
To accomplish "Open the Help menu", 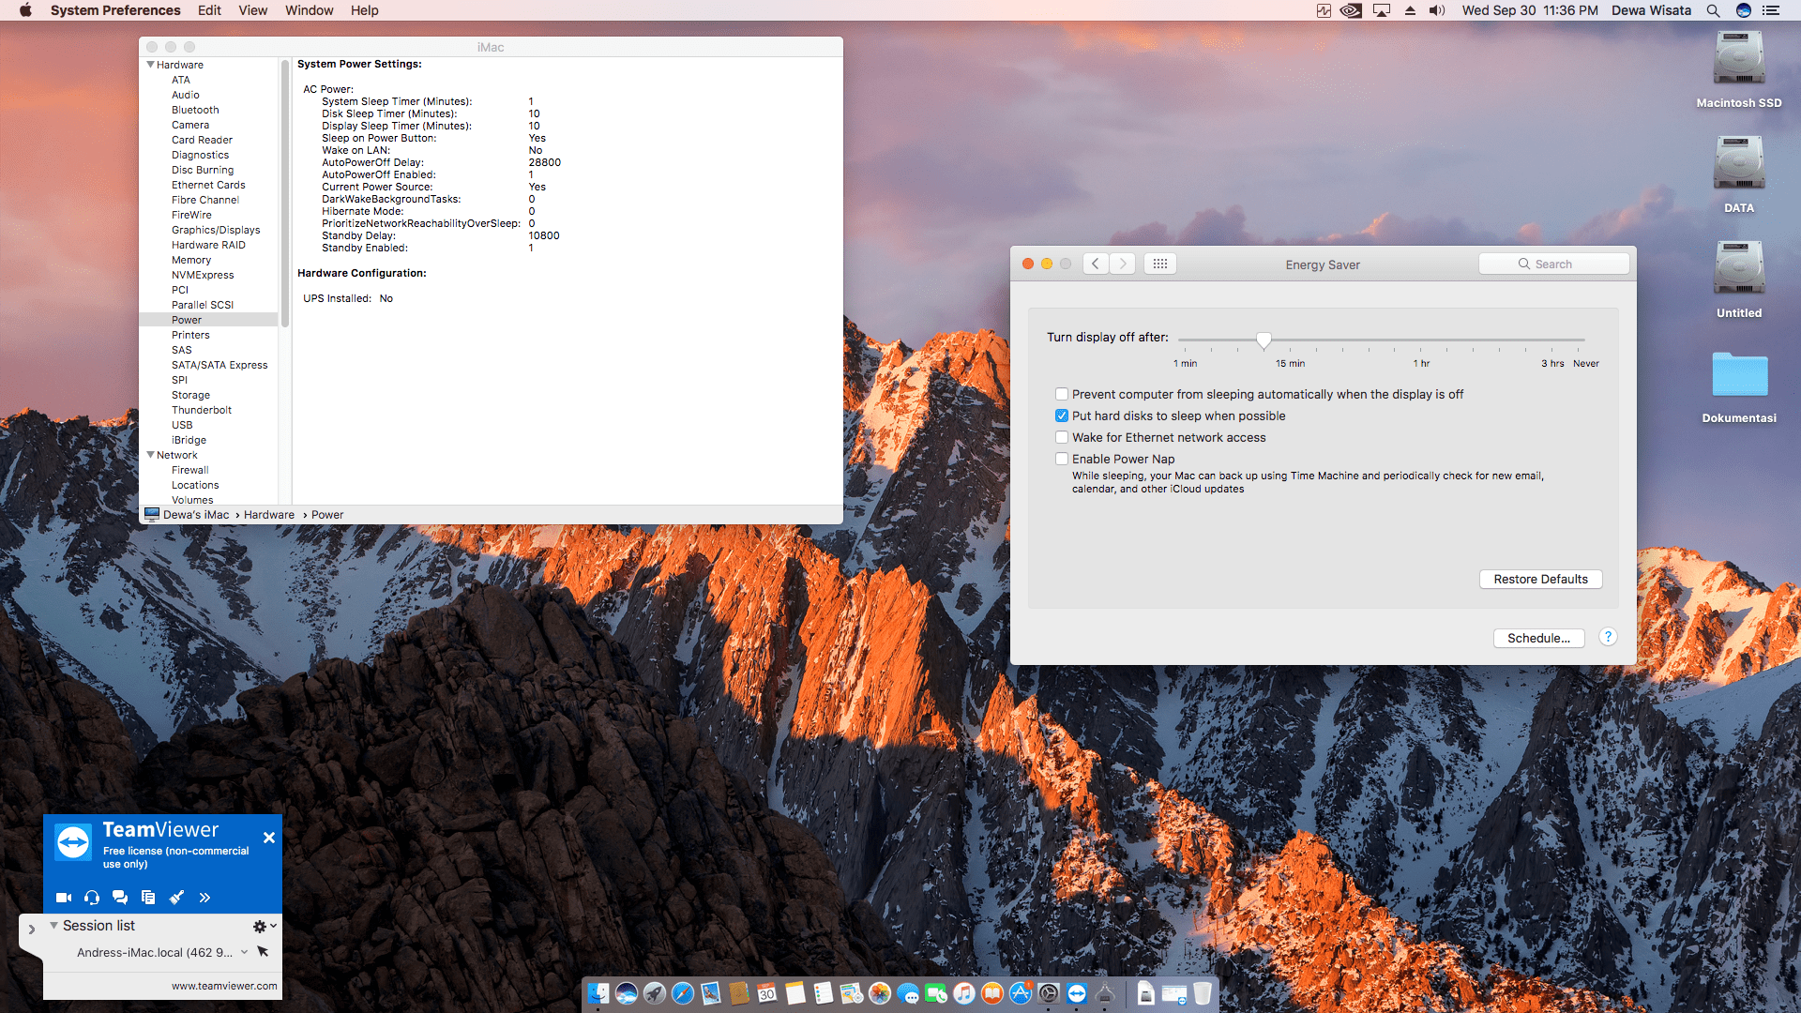I will [x=364, y=10].
